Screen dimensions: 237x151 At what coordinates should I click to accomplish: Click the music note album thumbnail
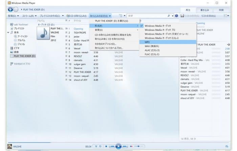(x=43, y=33)
